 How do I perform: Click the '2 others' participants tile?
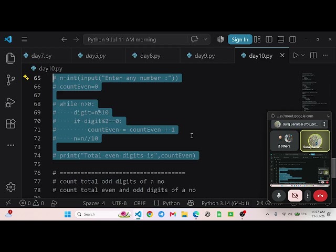(284, 141)
